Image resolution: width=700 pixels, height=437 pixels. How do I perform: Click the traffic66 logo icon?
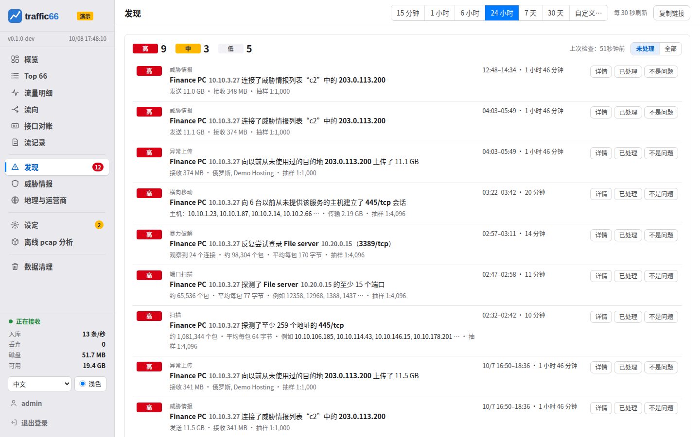[15, 16]
